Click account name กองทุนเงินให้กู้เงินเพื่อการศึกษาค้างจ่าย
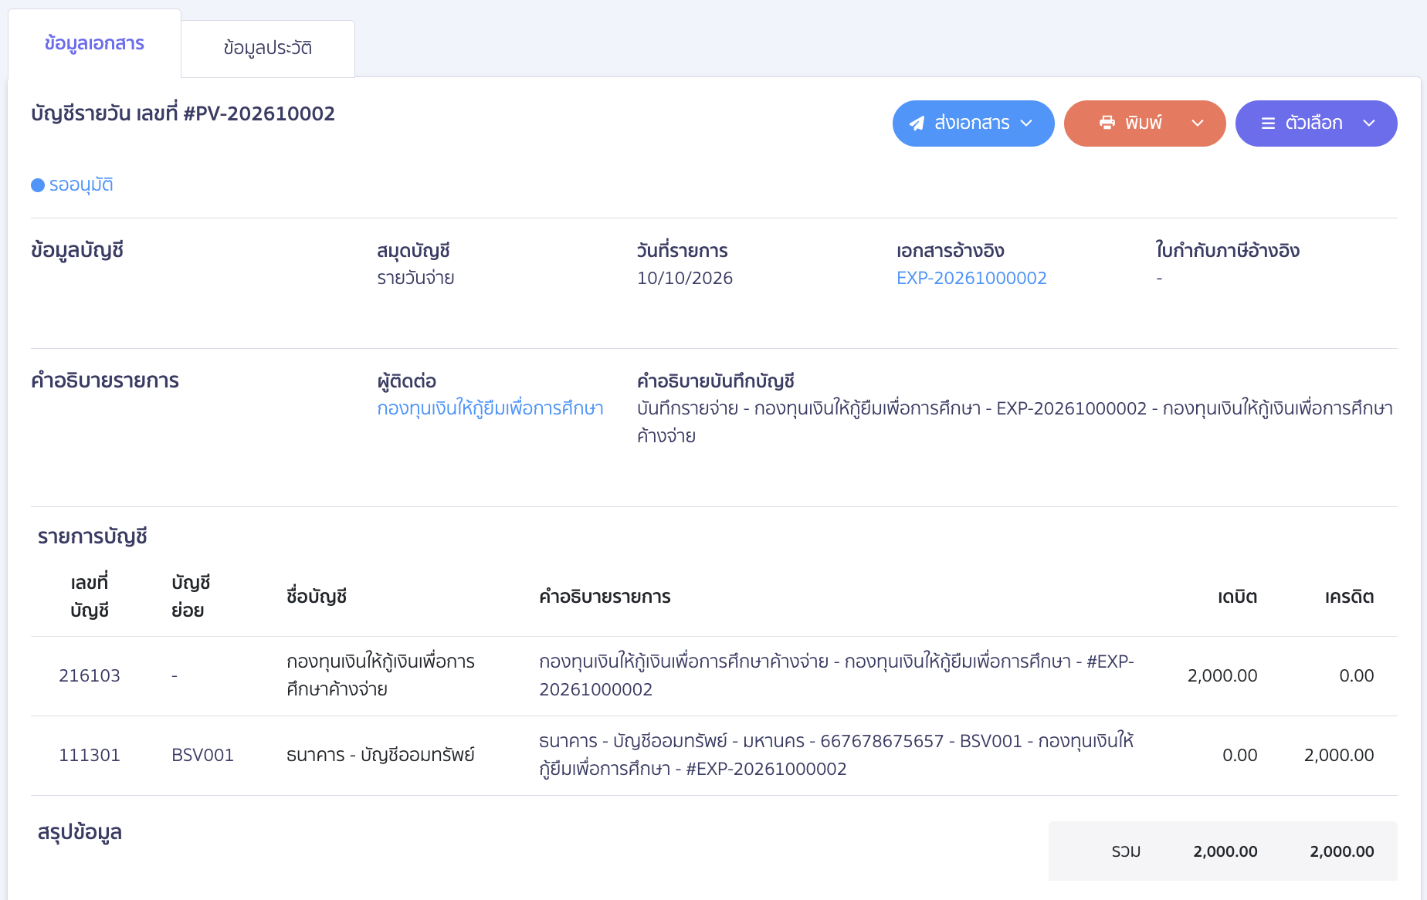 click(x=381, y=675)
